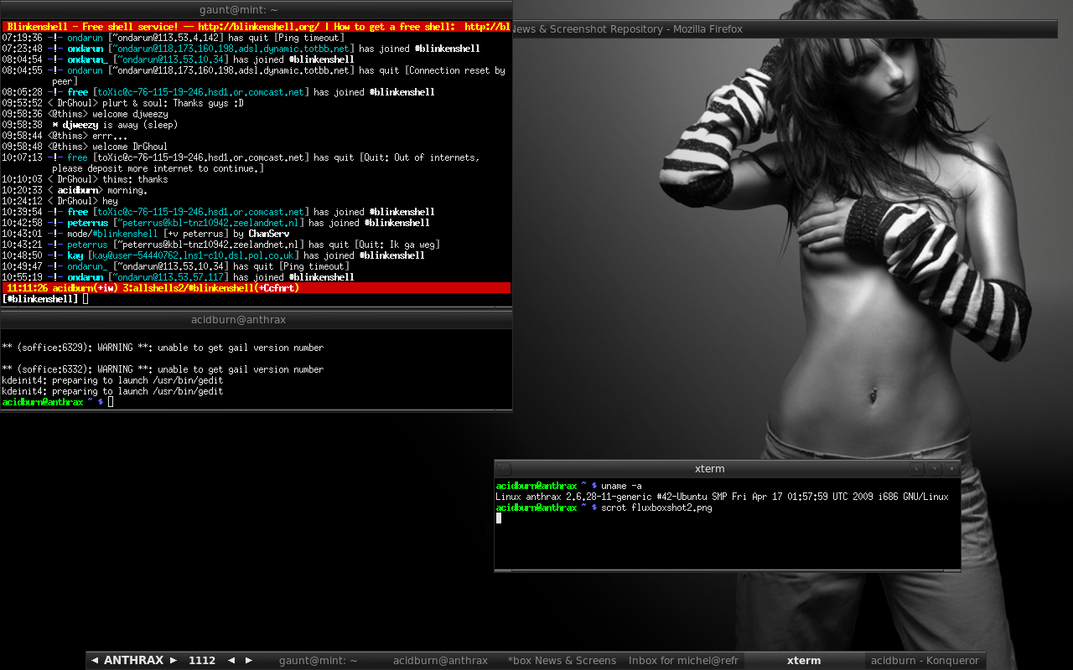1073x670 pixels.
Task: Click the 1112 clock in toolbar
Action: [202, 661]
